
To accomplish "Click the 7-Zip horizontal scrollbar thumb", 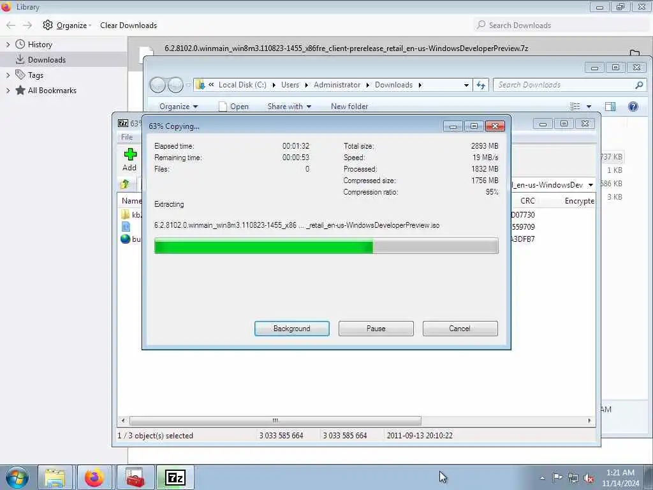I will [x=275, y=420].
